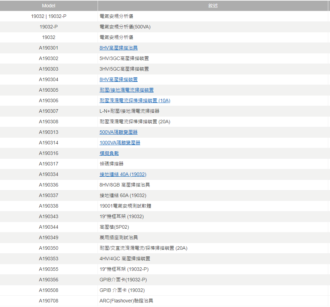Select the 耐壓洩漏電流探棒掃描裝置 (20A) description
330x307 pixels.
point(135,122)
